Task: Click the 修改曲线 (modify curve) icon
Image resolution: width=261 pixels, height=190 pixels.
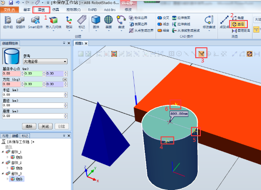Action: click(x=208, y=20)
